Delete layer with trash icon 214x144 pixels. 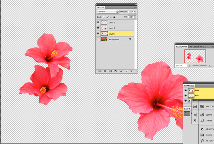click(x=131, y=71)
